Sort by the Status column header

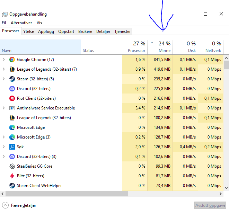(102, 47)
